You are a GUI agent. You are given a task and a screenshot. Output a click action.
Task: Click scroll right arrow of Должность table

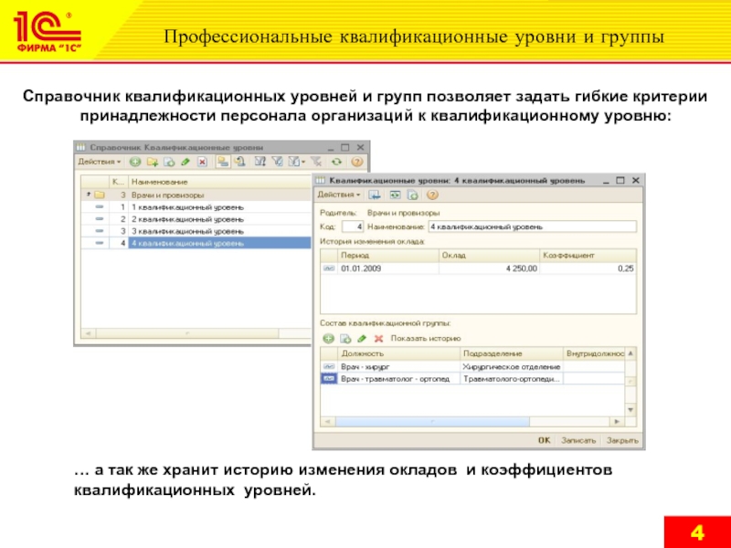pos(618,422)
